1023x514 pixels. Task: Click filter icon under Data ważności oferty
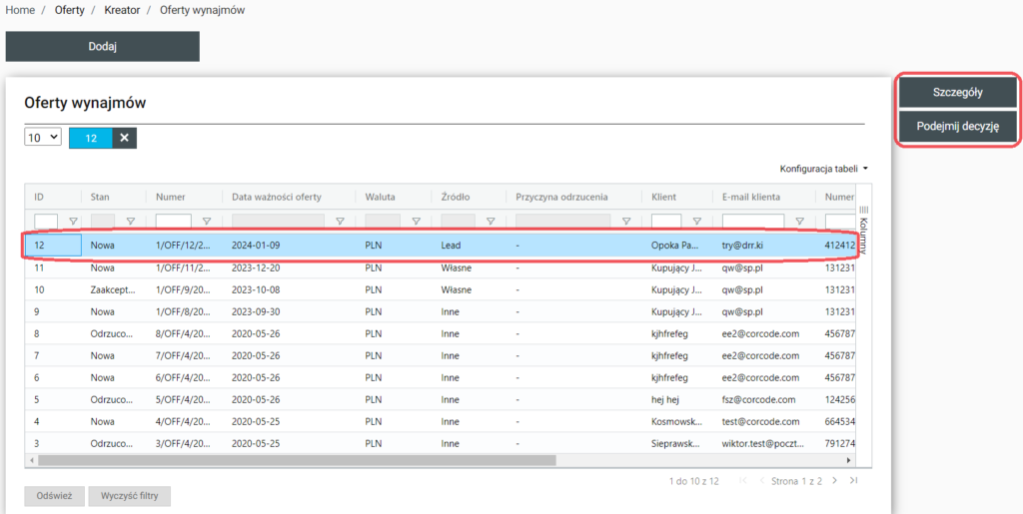tap(340, 222)
